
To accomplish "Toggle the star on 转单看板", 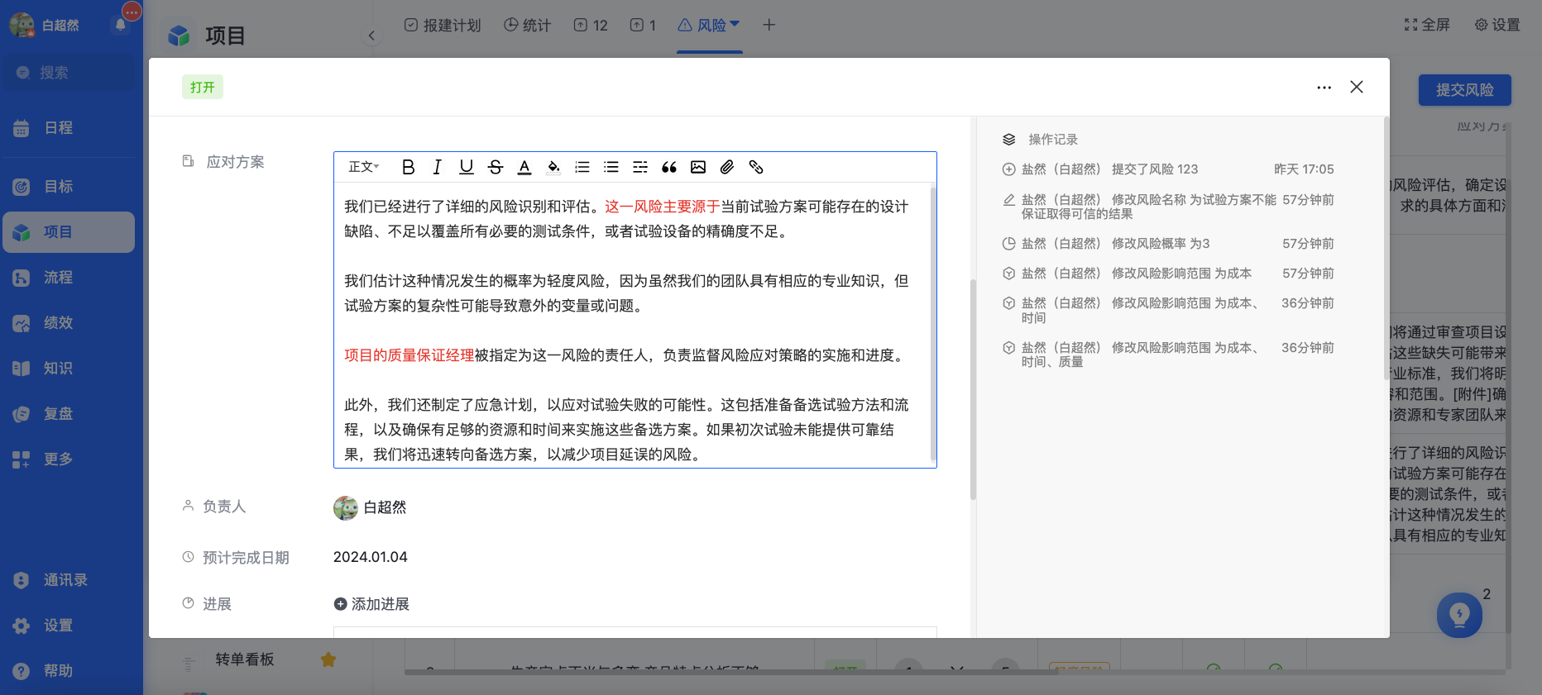I will coord(328,659).
